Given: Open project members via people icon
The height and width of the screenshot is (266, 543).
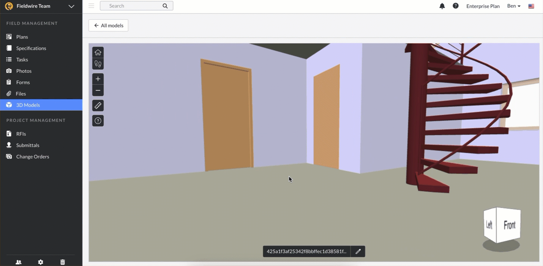Looking at the screenshot, I should [18, 262].
